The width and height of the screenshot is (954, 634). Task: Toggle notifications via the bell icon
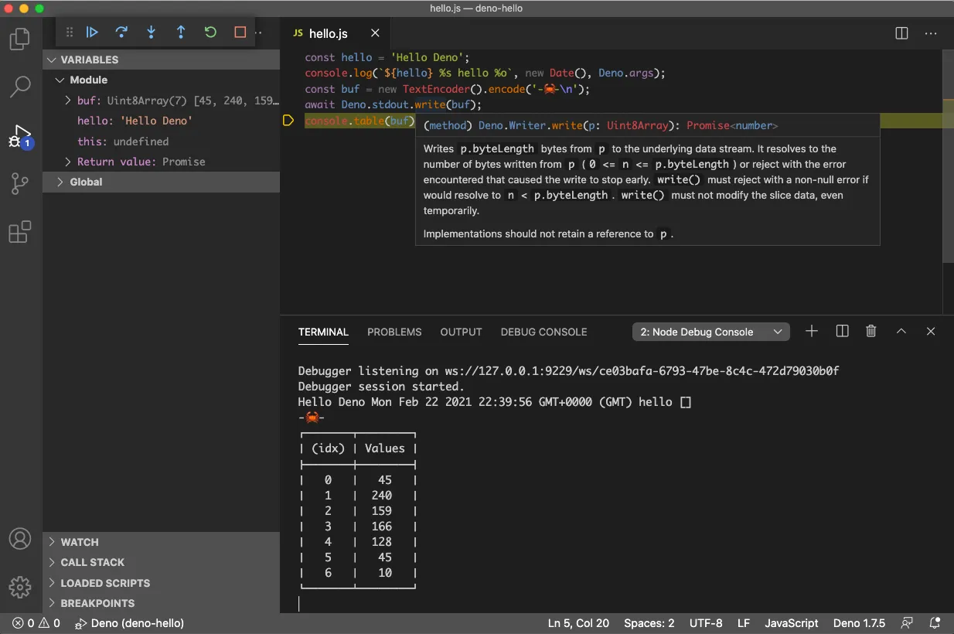click(933, 622)
